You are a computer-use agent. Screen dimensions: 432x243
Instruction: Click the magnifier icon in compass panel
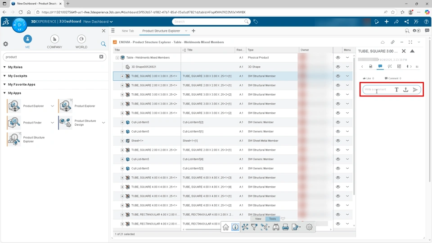point(103,44)
